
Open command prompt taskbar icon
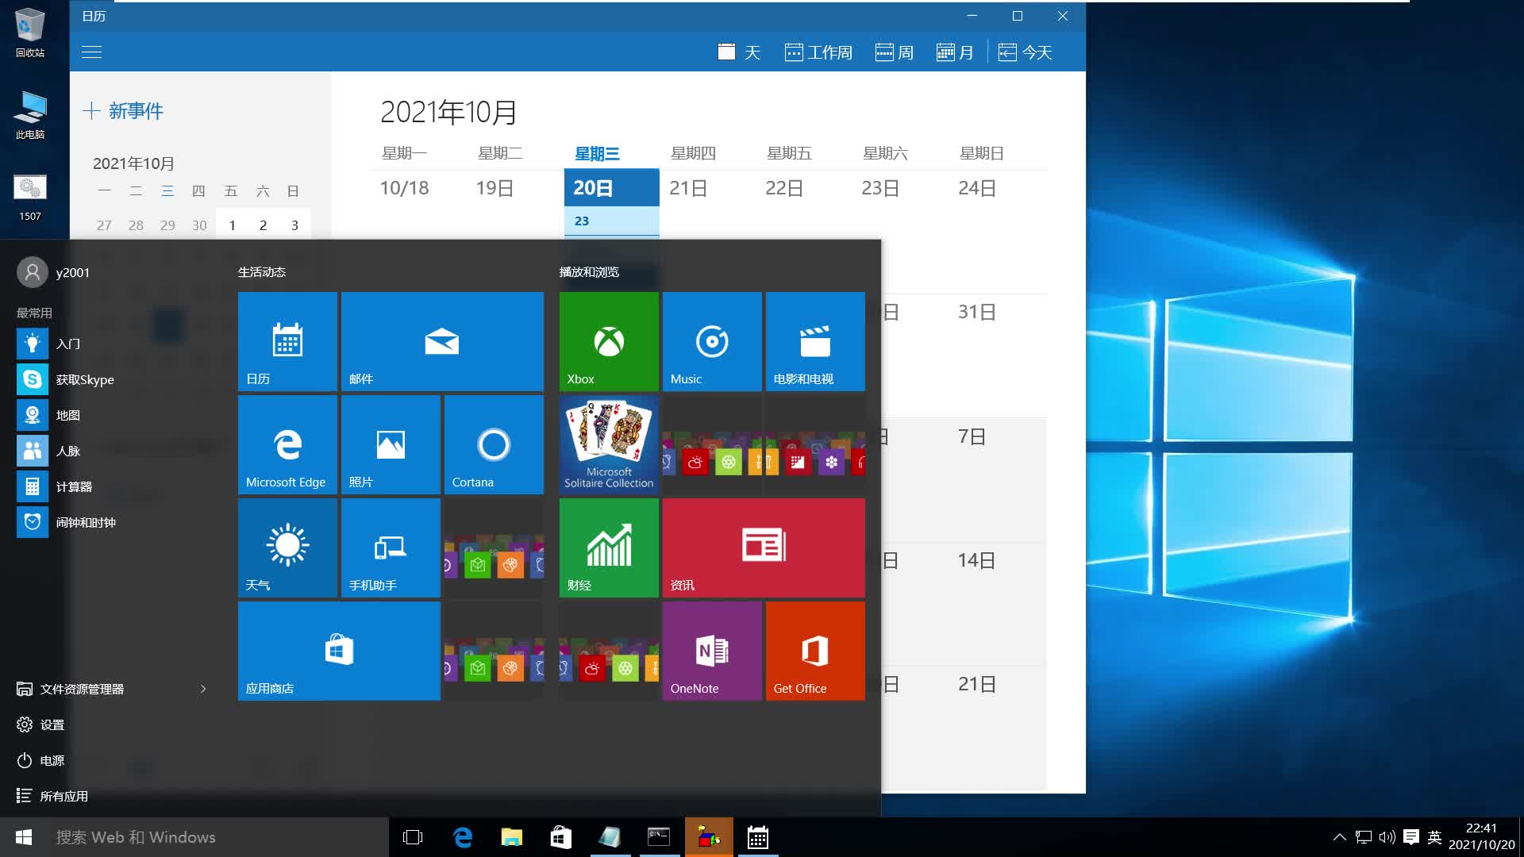tap(659, 837)
